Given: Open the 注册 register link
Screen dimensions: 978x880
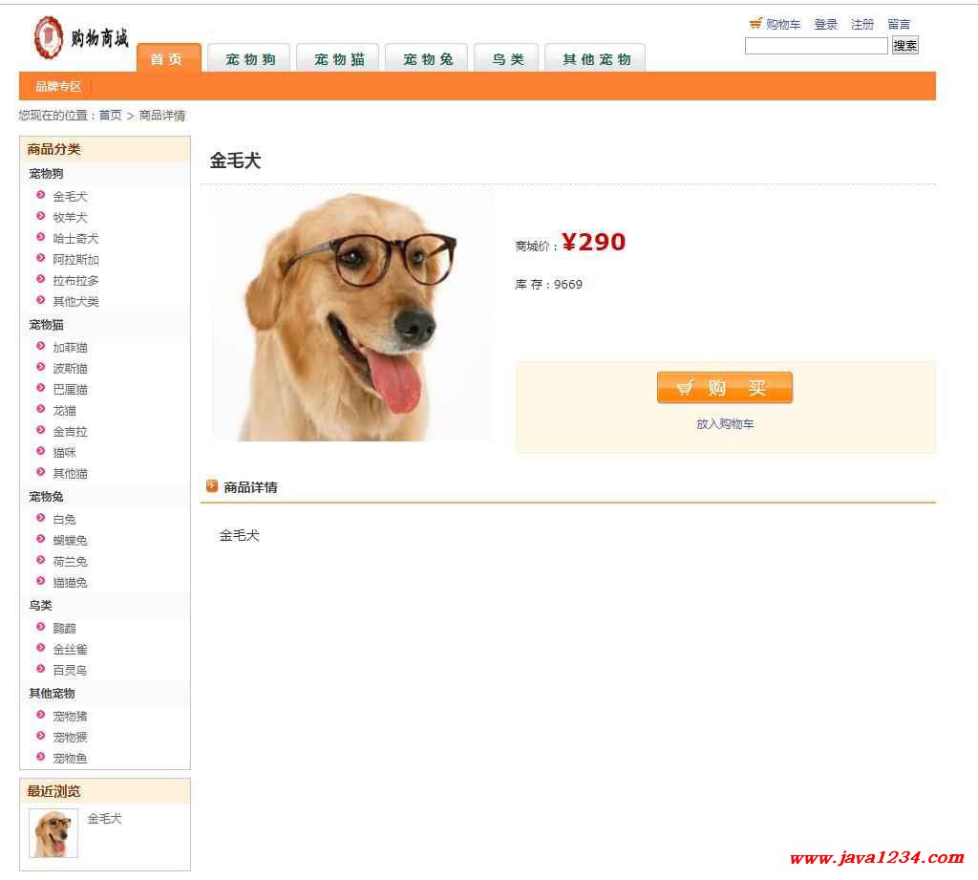Looking at the screenshot, I should pyautogui.click(x=862, y=24).
